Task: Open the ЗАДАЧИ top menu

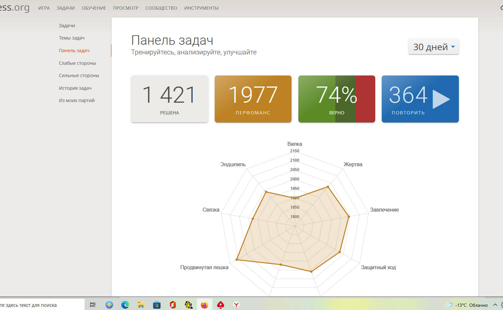Action: click(66, 8)
